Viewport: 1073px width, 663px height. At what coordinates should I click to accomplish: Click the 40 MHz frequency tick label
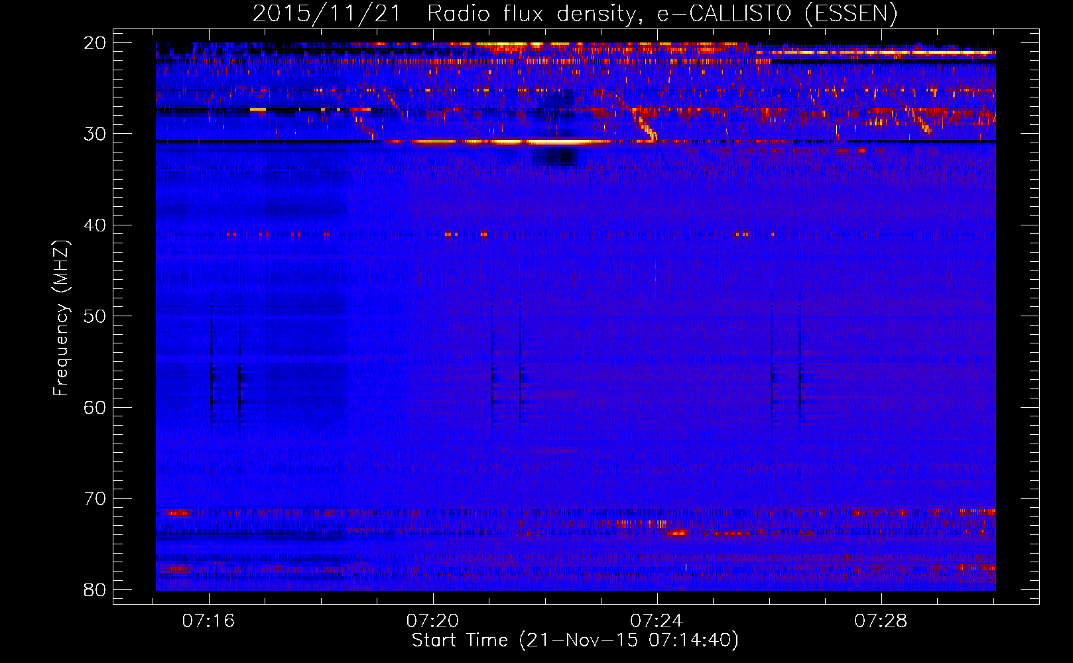click(95, 225)
